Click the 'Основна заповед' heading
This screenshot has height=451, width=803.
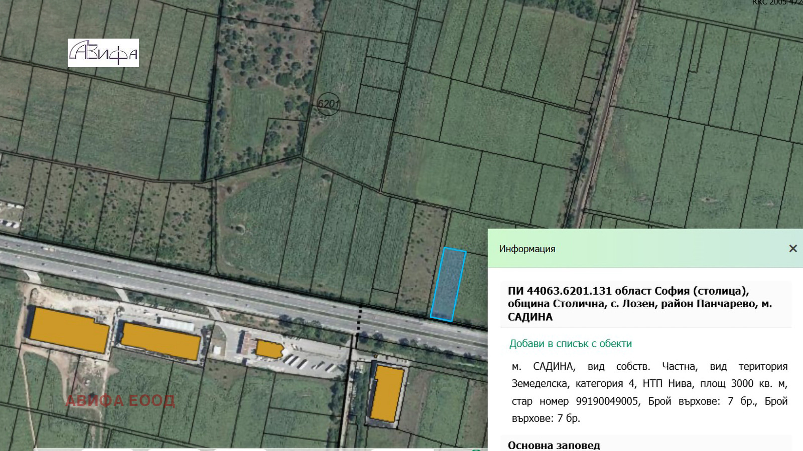point(554,445)
